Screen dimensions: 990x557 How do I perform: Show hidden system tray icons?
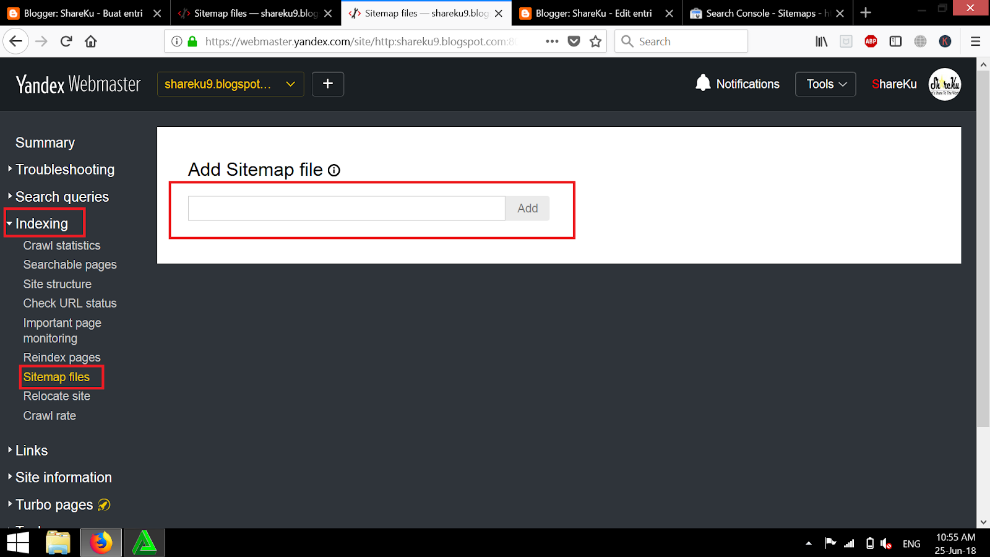[x=809, y=543]
